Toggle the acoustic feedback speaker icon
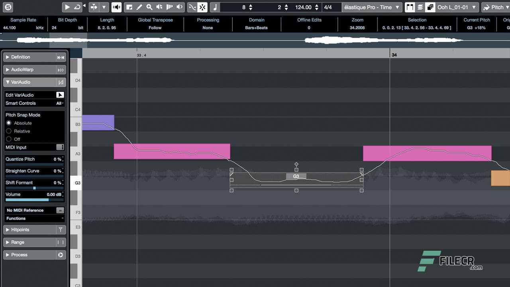The image size is (510, 287). (x=116, y=7)
